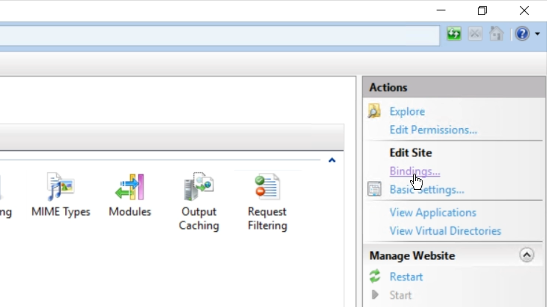Open Basic Settings for the site
547x307 pixels.
426,190
